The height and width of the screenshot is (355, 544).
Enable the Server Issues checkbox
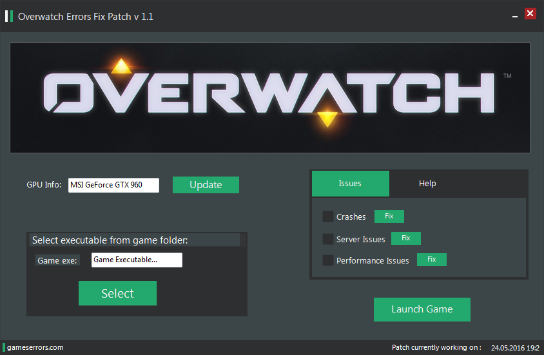coord(328,239)
